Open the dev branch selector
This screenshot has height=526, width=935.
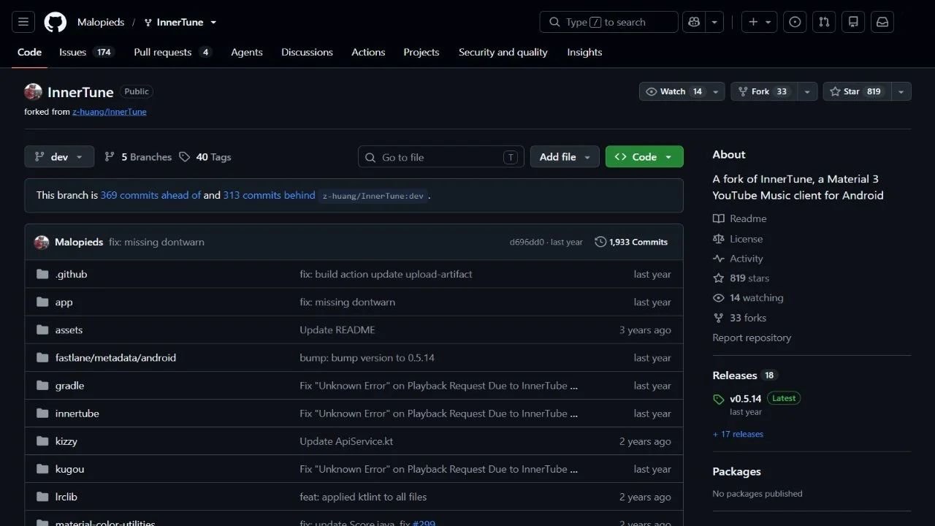(59, 156)
